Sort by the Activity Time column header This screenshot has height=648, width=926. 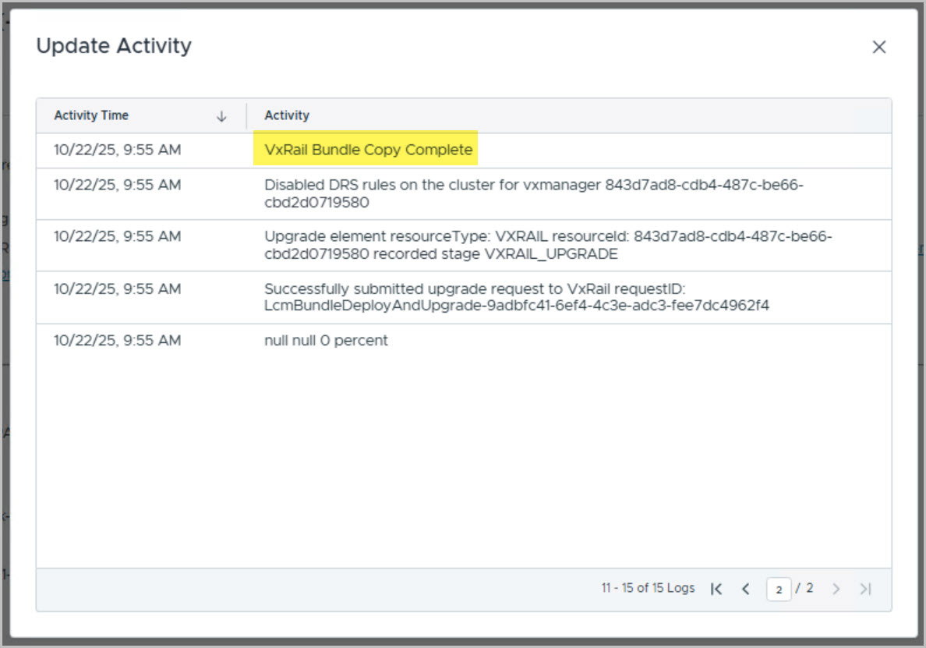(91, 115)
